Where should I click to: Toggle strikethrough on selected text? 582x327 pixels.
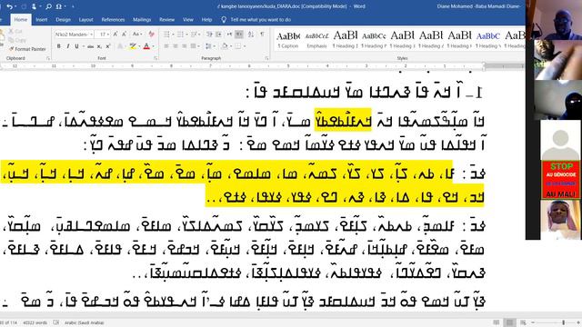pos(91,46)
